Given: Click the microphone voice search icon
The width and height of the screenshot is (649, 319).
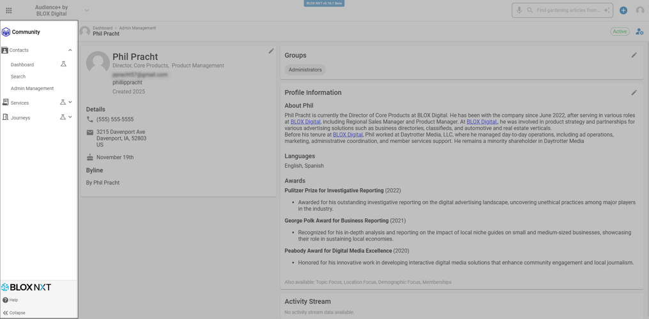Looking at the screenshot, I should tap(519, 10).
